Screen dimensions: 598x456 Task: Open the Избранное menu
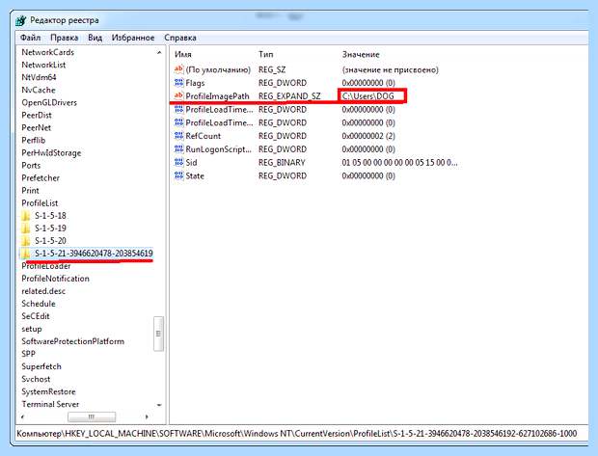pos(133,38)
